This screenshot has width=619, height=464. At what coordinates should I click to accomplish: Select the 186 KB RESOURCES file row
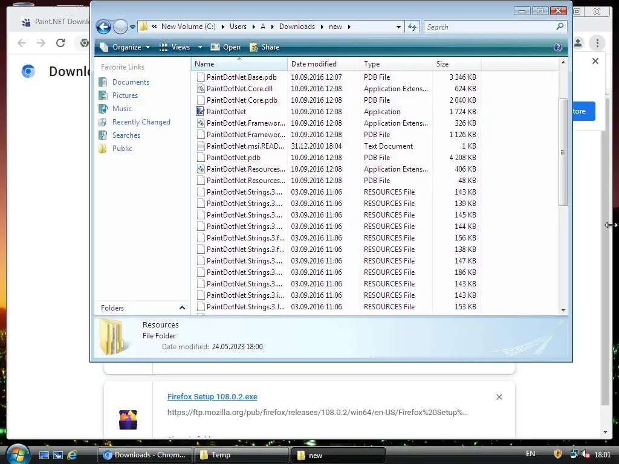pos(336,272)
